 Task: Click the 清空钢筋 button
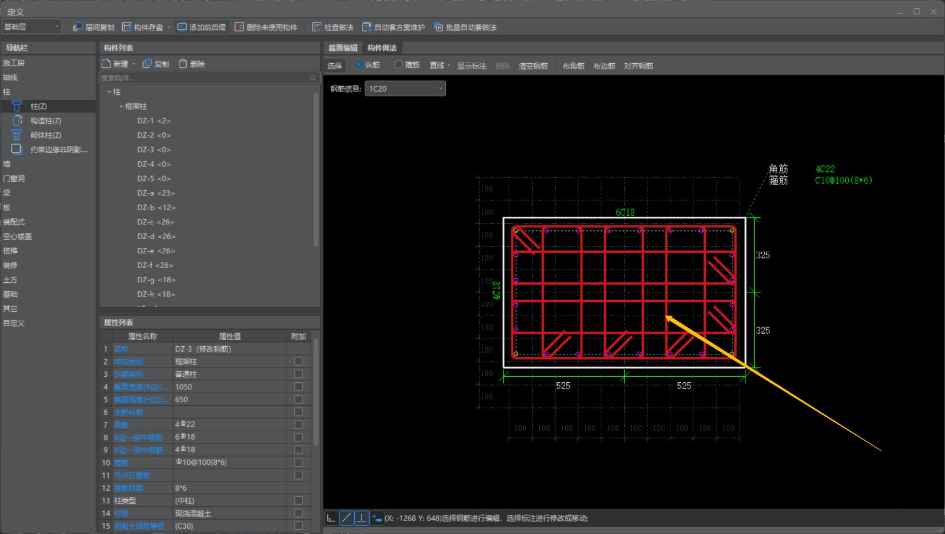tap(533, 66)
